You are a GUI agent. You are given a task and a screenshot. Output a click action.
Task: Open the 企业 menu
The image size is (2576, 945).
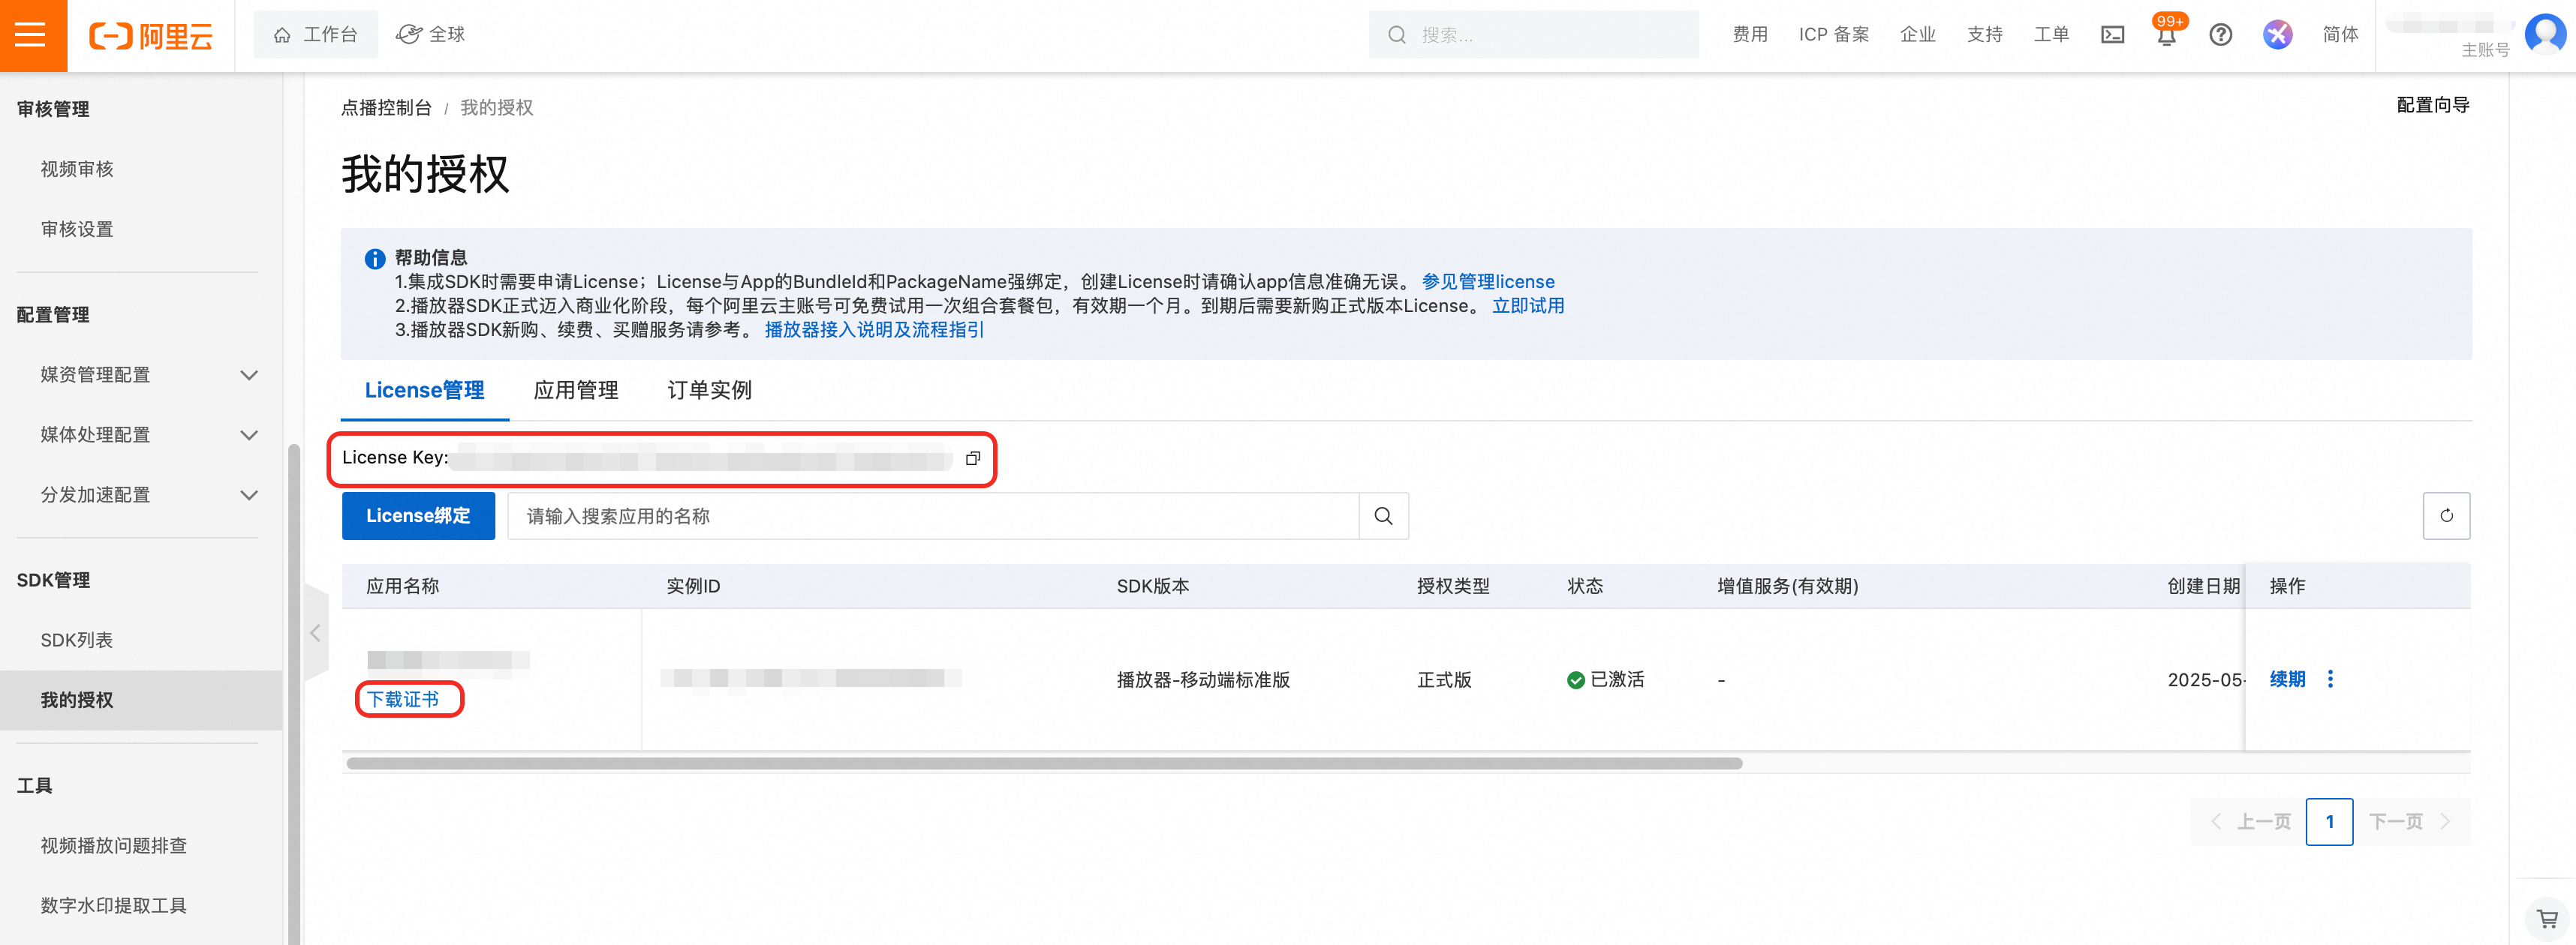click(1917, 35)
